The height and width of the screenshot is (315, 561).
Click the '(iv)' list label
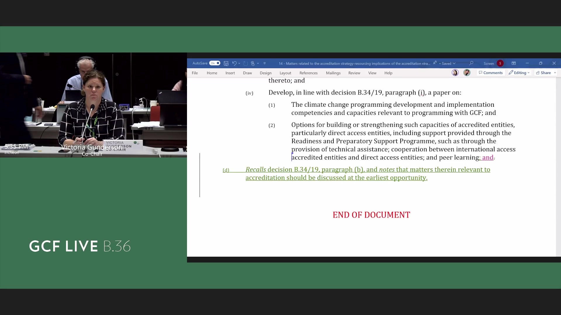tap(249, 93)
